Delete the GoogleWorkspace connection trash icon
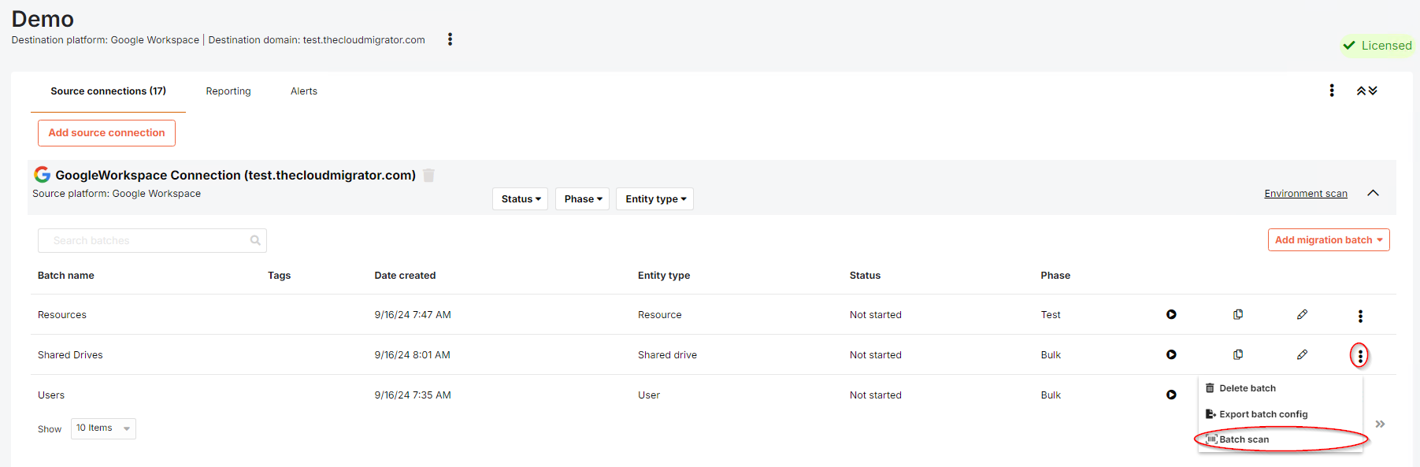Screen dimensions: 1420x467 (x=428, y=175)
